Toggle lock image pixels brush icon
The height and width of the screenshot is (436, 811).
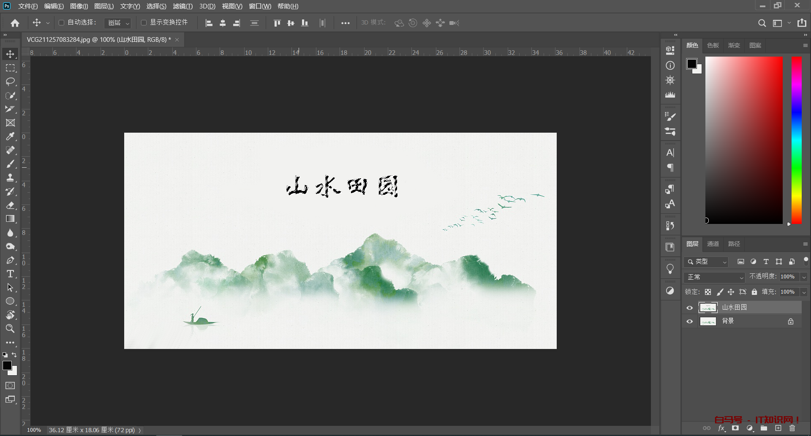(720, 292)
